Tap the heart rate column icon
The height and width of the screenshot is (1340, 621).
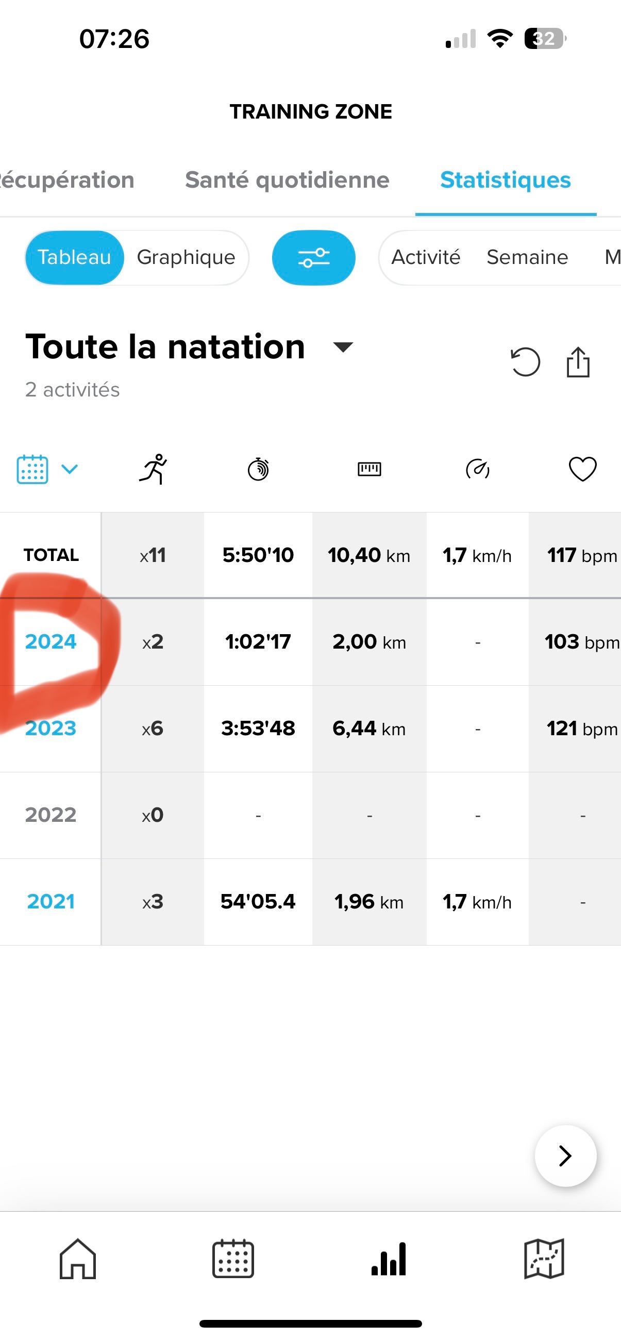582,469
